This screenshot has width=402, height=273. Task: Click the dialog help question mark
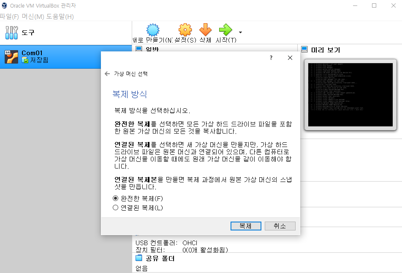(x=271, y=58)
